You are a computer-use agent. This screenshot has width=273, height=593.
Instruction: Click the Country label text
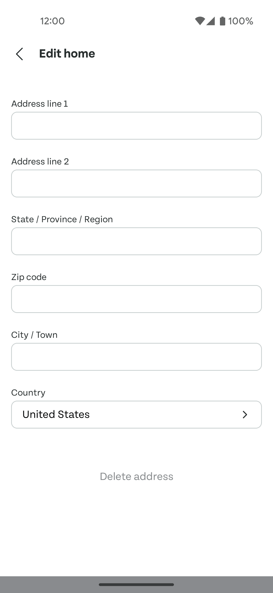(28, 393)
